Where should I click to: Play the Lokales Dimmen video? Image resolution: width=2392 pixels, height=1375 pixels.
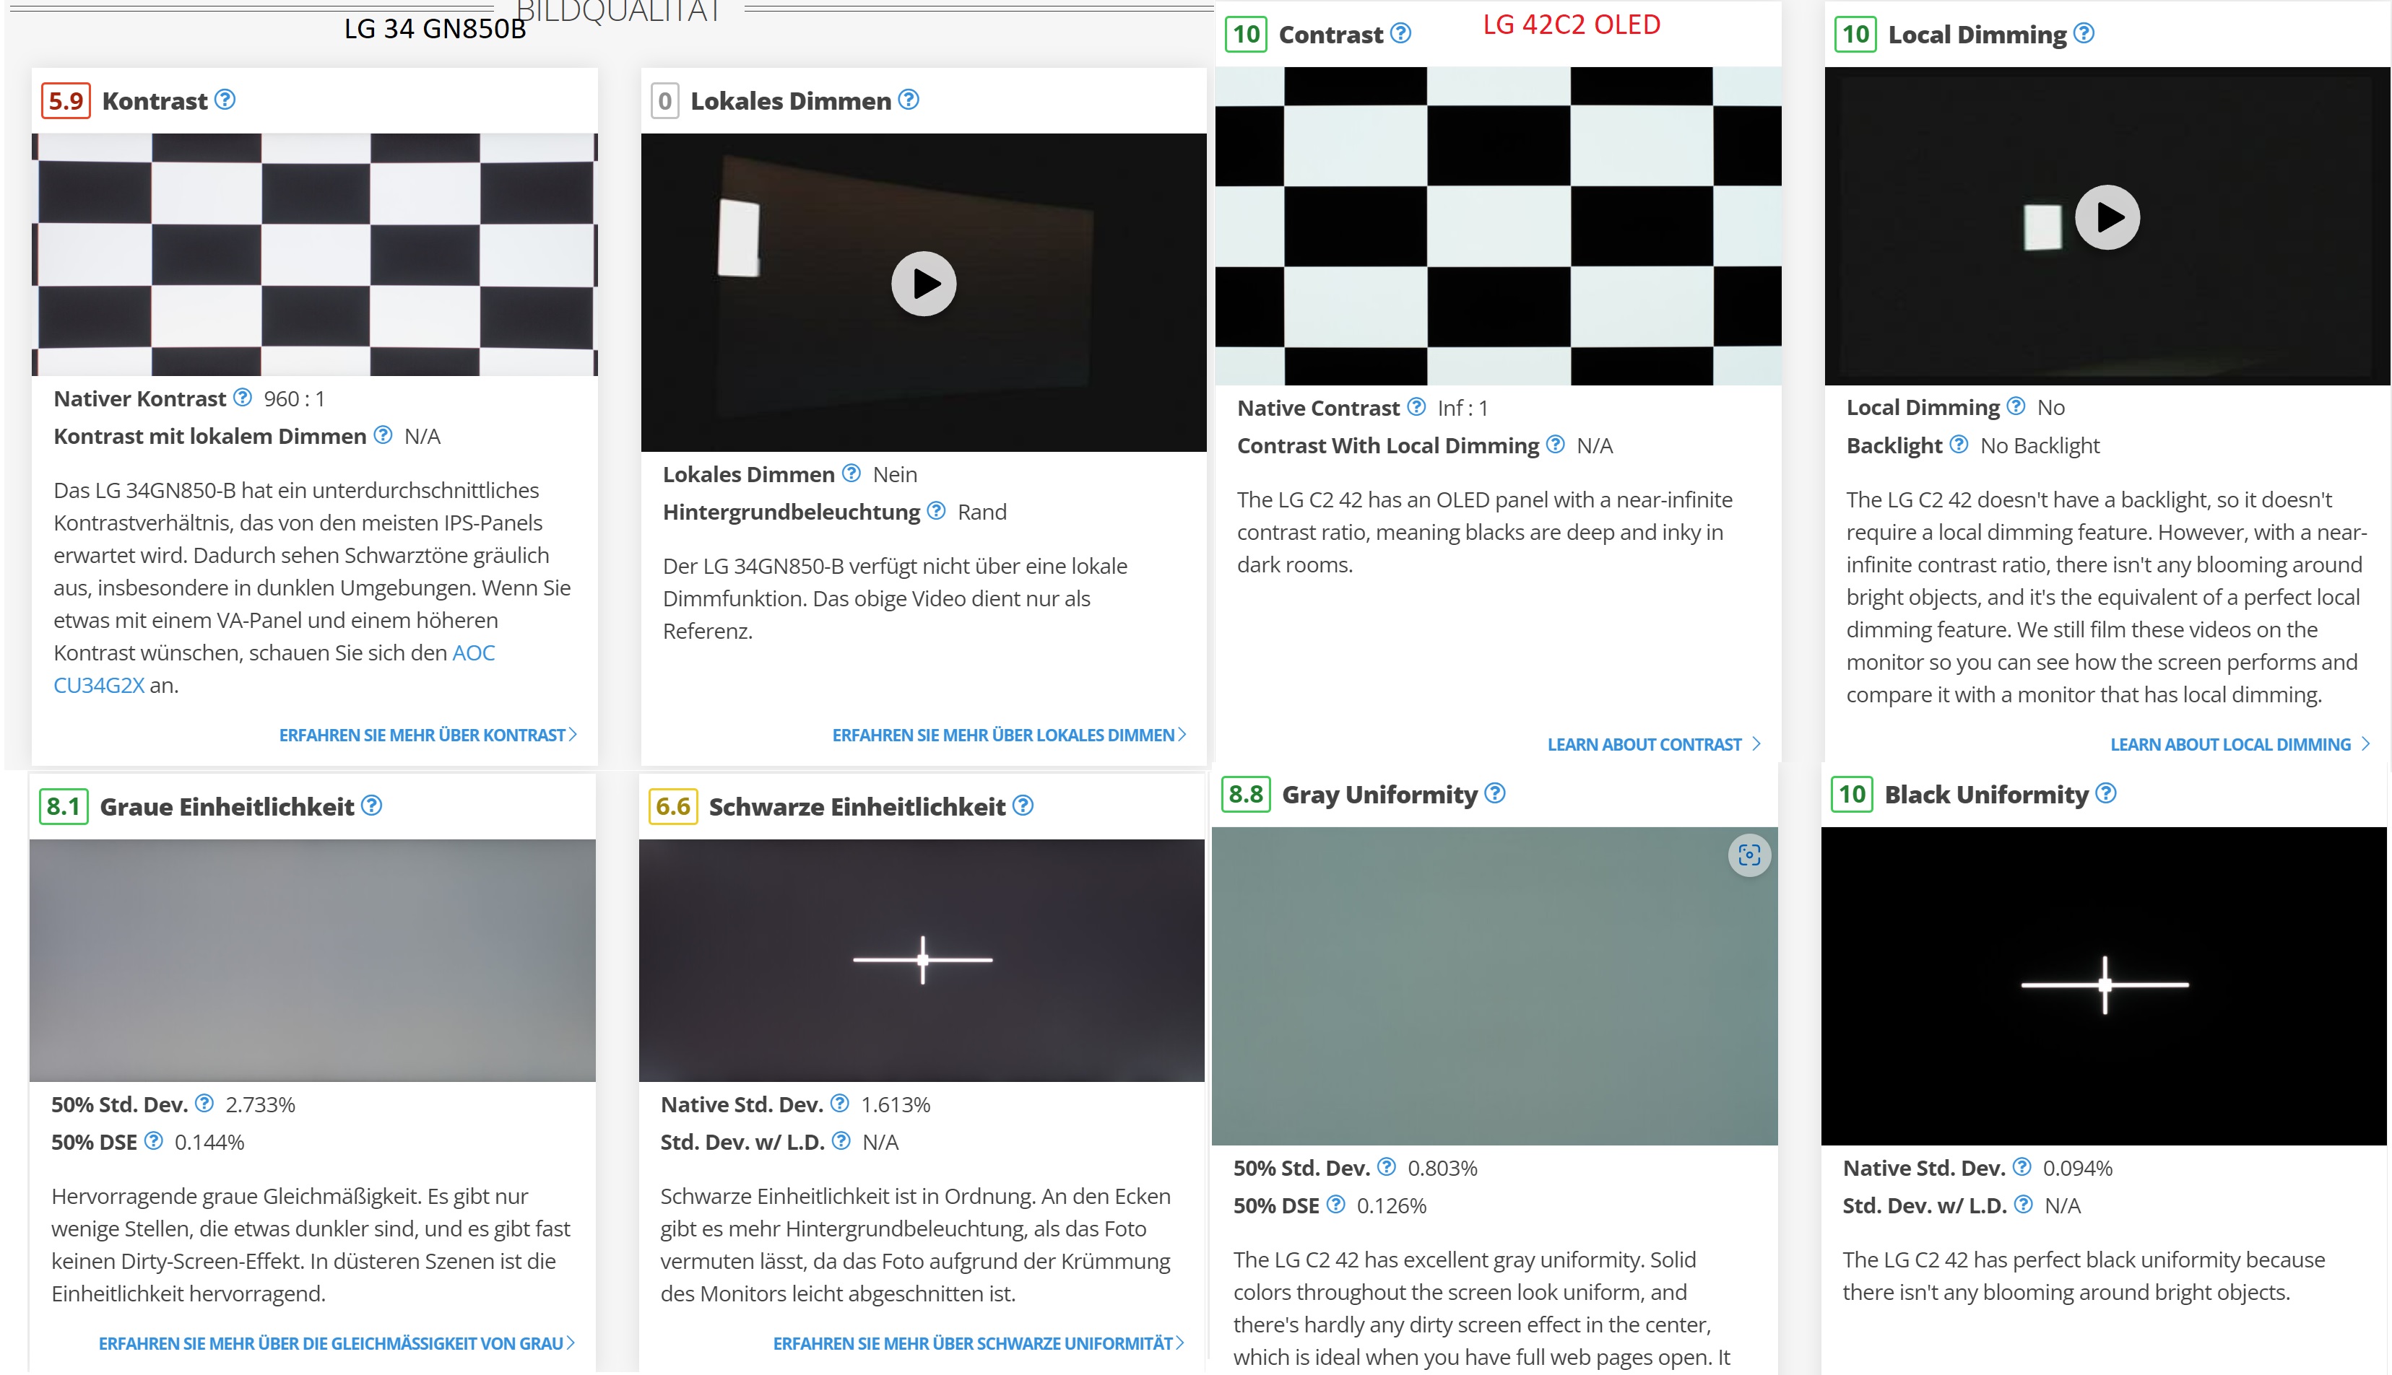[x=923, y=284]
